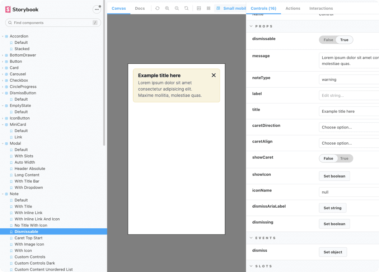Zoom in on the canvas
379x272 pixels.
coord(167,8)
